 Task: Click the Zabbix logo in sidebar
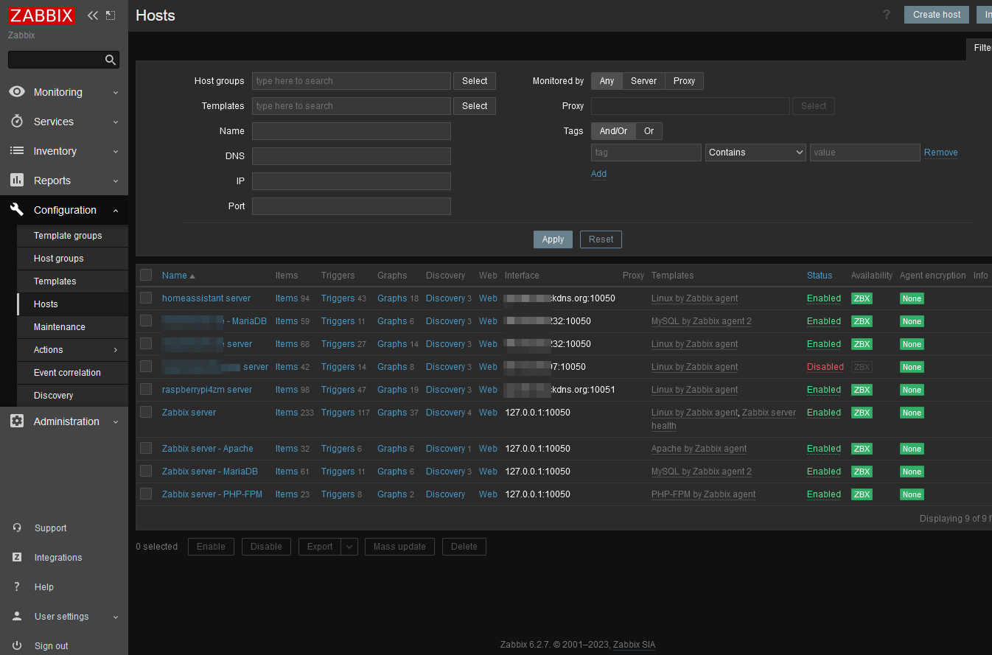[42, 15]
